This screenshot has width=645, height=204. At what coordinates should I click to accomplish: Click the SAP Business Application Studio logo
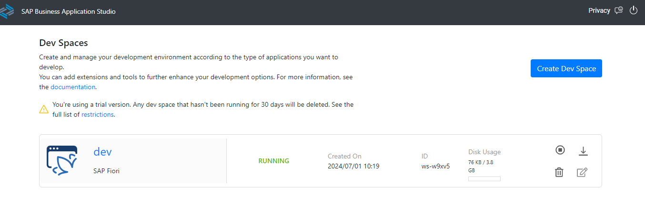pos(7,11)
